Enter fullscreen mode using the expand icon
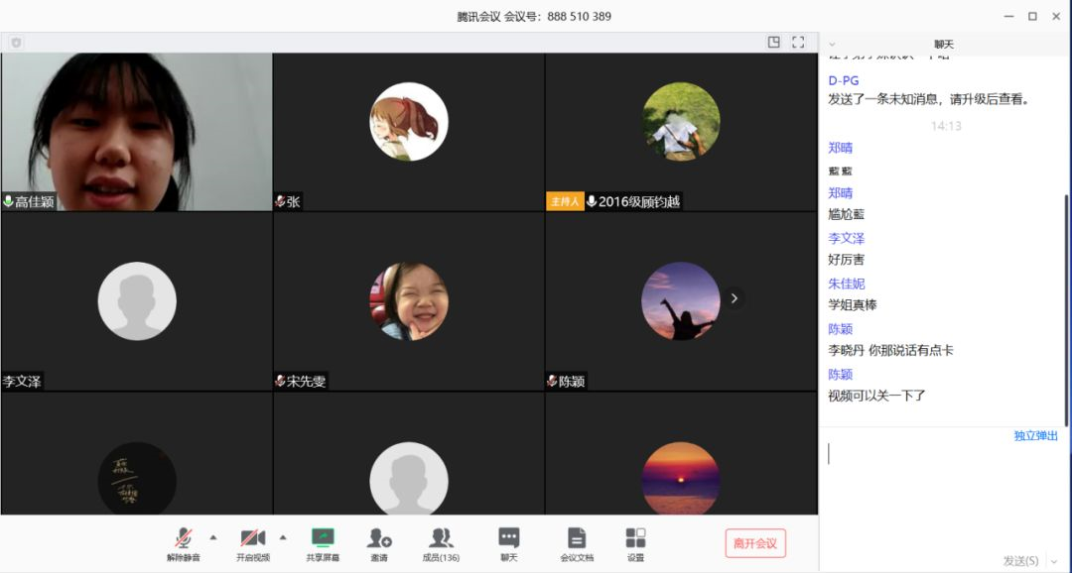Screen dimensions: 1072x573 point(798,43)
